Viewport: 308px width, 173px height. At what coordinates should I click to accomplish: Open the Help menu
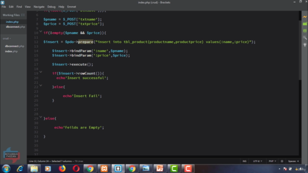61,7
